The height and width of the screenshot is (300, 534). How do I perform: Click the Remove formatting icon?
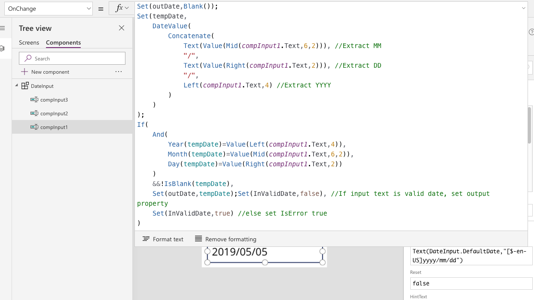point(198,239)
